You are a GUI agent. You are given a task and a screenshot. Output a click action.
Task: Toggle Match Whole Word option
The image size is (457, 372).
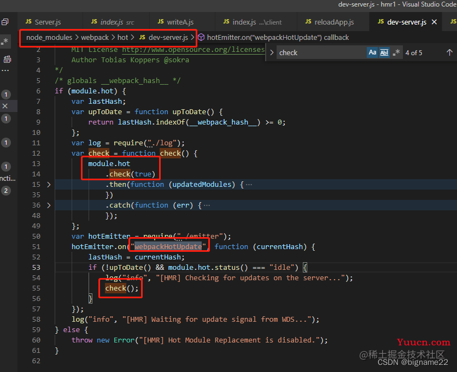coord(384,53)
